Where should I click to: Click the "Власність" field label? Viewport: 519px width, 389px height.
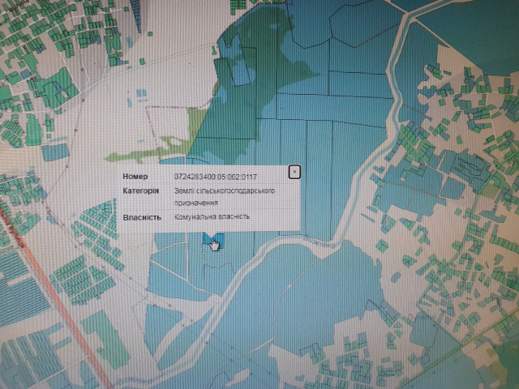click(141, 216)
